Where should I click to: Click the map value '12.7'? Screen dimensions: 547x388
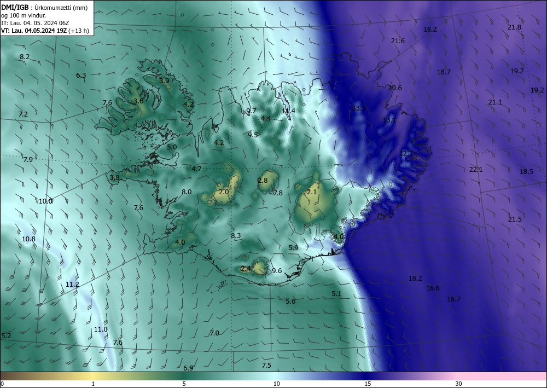coord(406,154)
